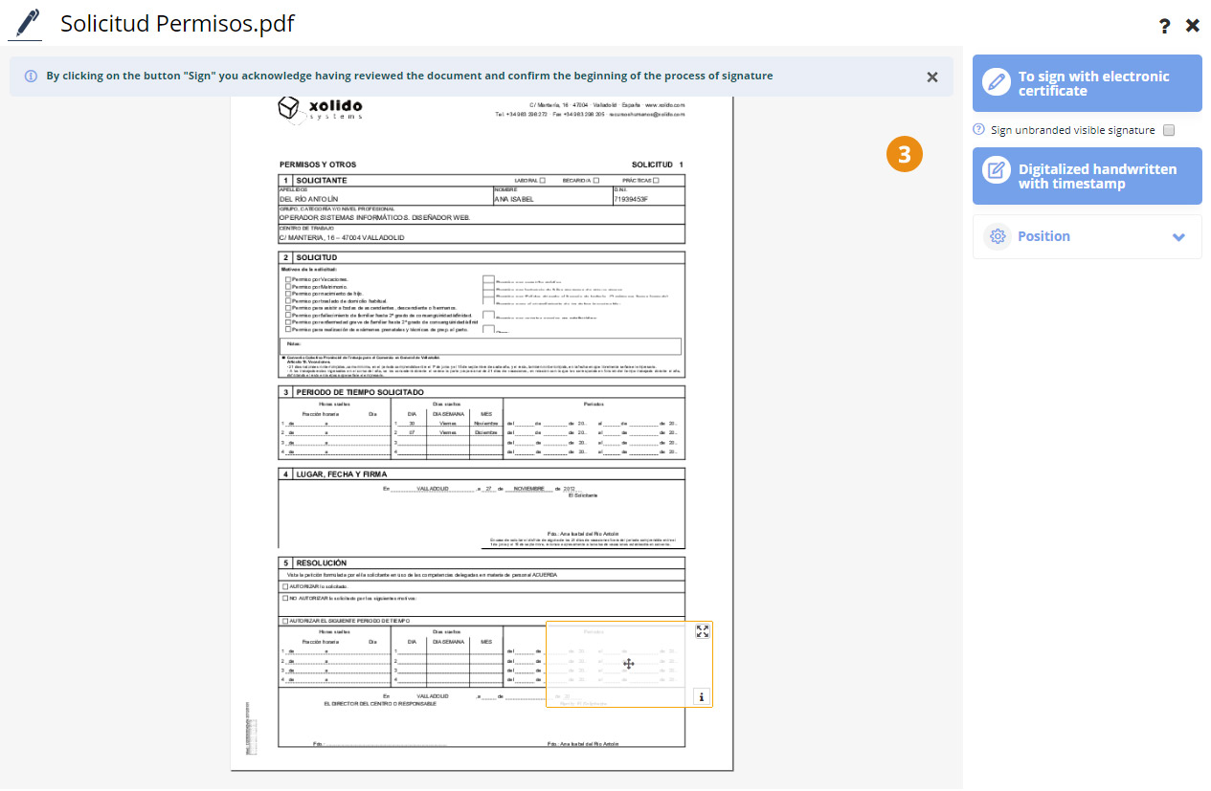Click the edit icon on the handwritten button

997,171
